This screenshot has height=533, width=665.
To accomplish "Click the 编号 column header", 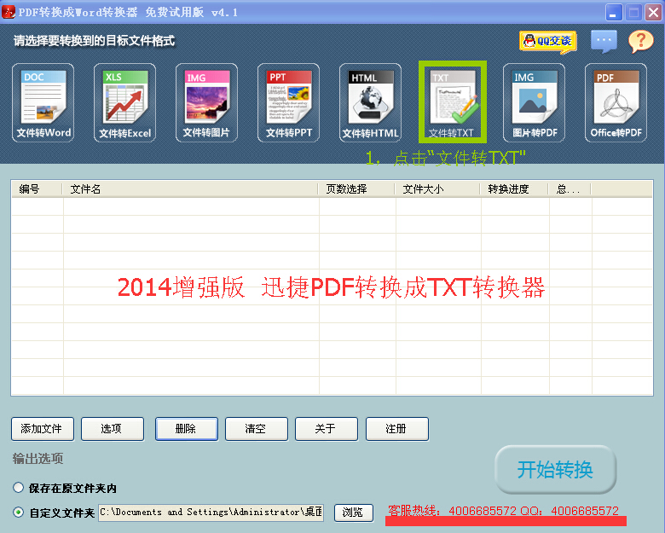I will coord(37,188).
